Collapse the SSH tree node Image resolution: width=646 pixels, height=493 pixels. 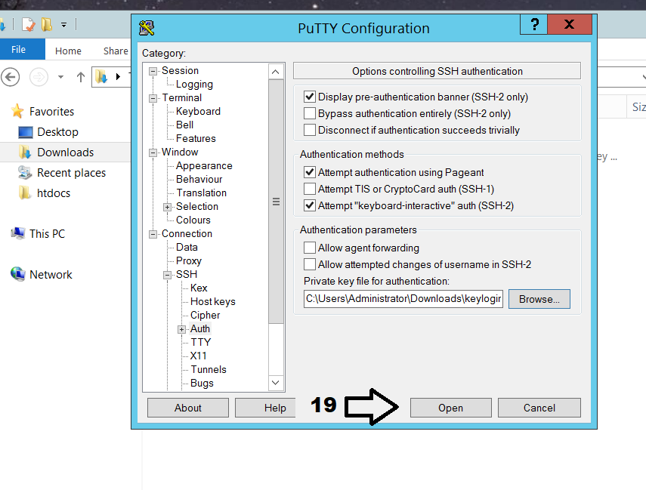(x=168, y=275)
